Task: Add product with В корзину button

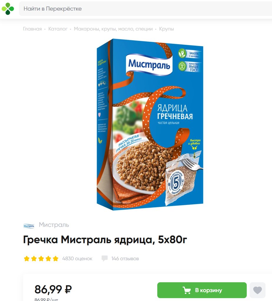Action: click(202, 290)
